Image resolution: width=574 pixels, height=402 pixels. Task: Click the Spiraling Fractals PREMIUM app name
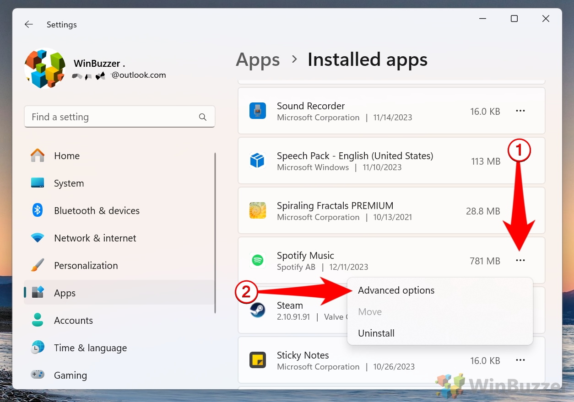coord(335,206)
